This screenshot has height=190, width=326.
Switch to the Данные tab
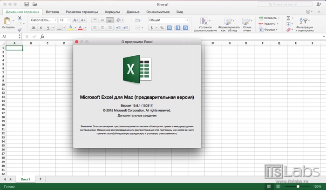pyautogui.click(x=133, y=12)
